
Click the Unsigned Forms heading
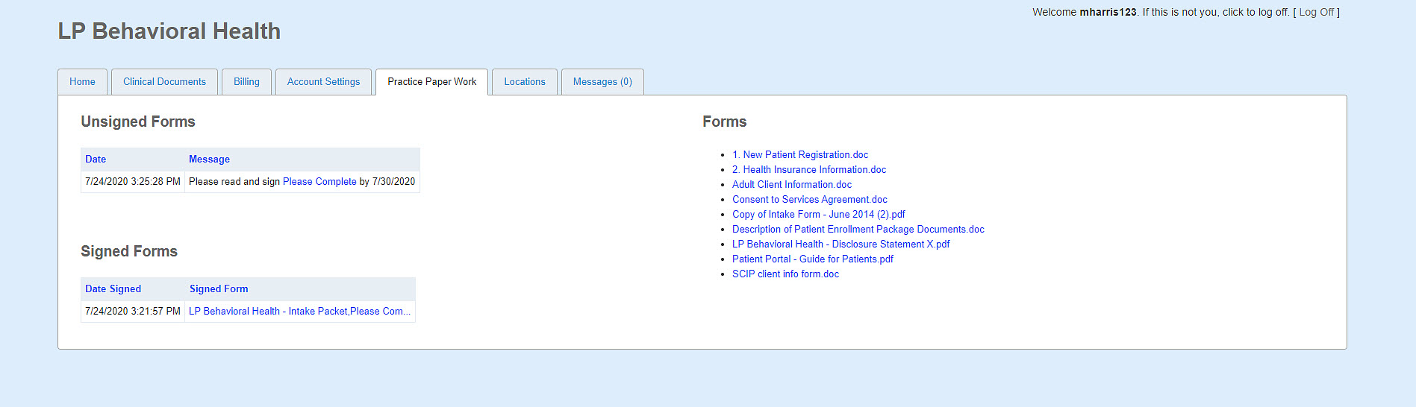[x=138, y=122]
